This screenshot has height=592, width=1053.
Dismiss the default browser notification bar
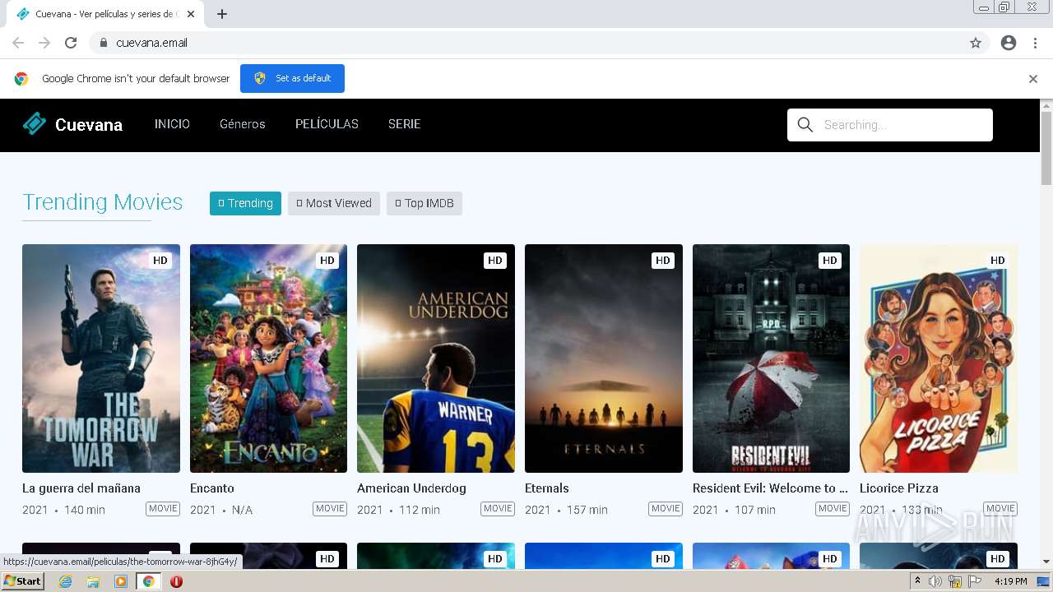pyautogui.click(x=1033, y=79)
